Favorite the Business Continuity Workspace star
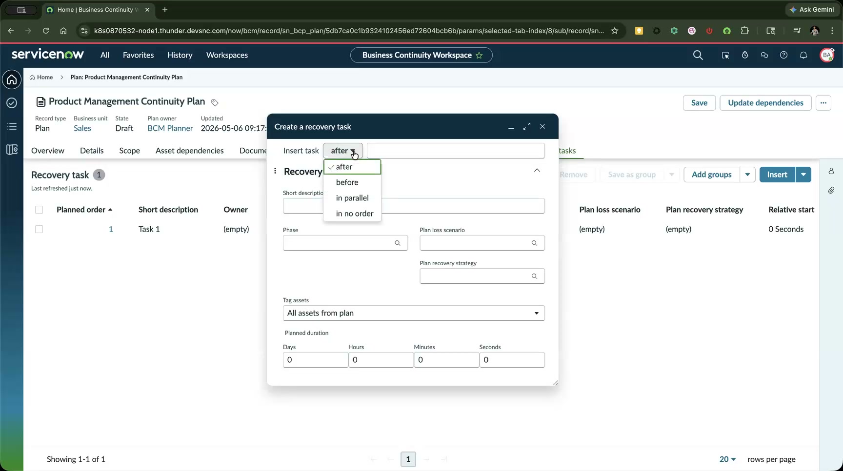Viewport: 843px width, 471px height. pyautogui.click(x=479, y=55)
